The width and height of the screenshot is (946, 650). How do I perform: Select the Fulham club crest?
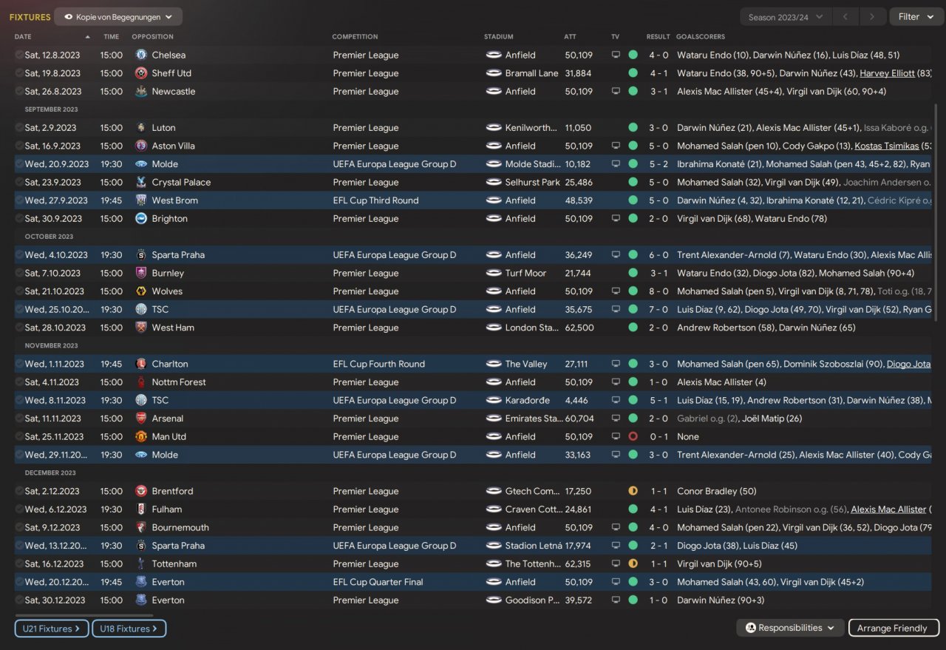click(141, 509)
